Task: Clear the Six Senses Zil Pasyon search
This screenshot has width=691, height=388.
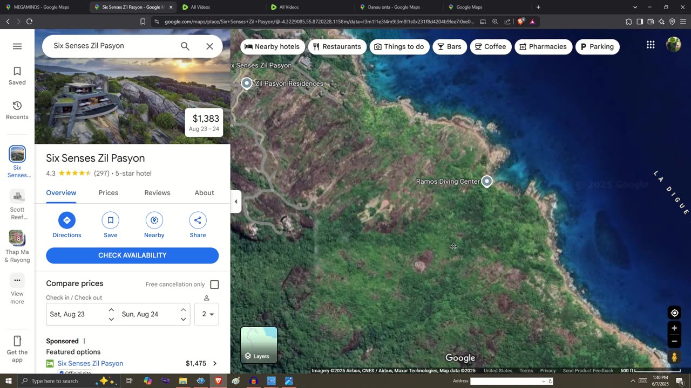Action: click(x=210, y=46)
